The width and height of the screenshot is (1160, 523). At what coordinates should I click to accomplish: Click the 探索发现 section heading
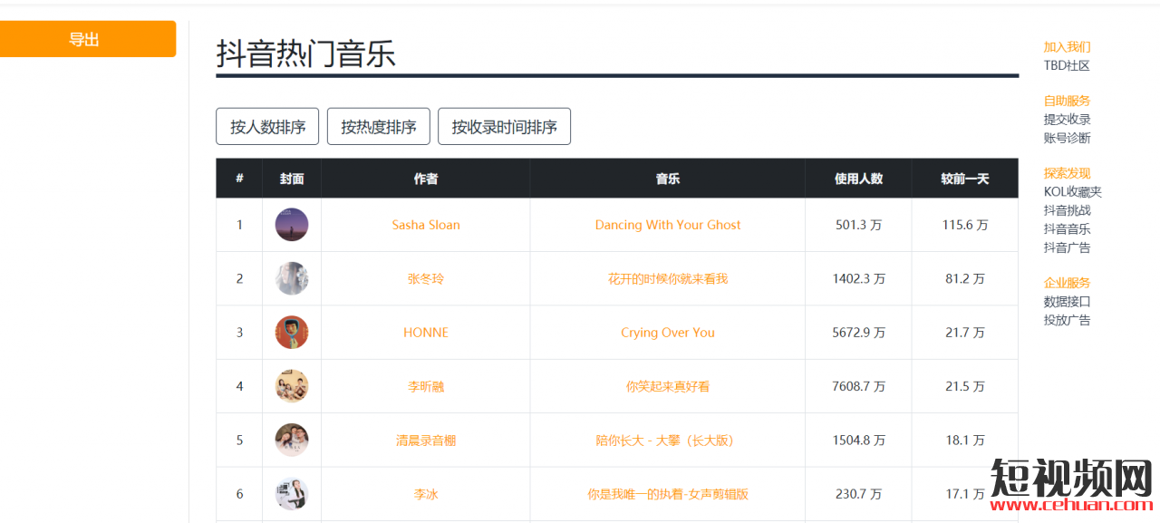coord(1067,173)
